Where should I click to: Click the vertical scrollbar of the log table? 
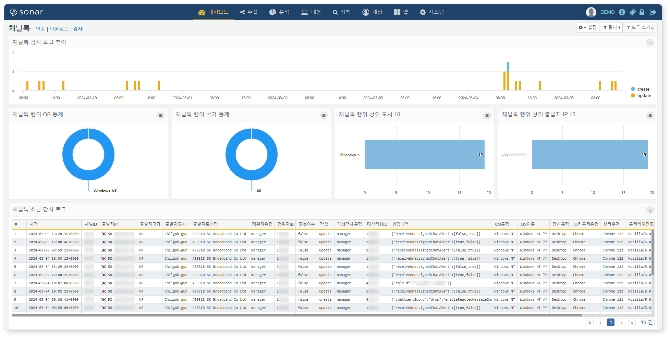coord(653,252)
